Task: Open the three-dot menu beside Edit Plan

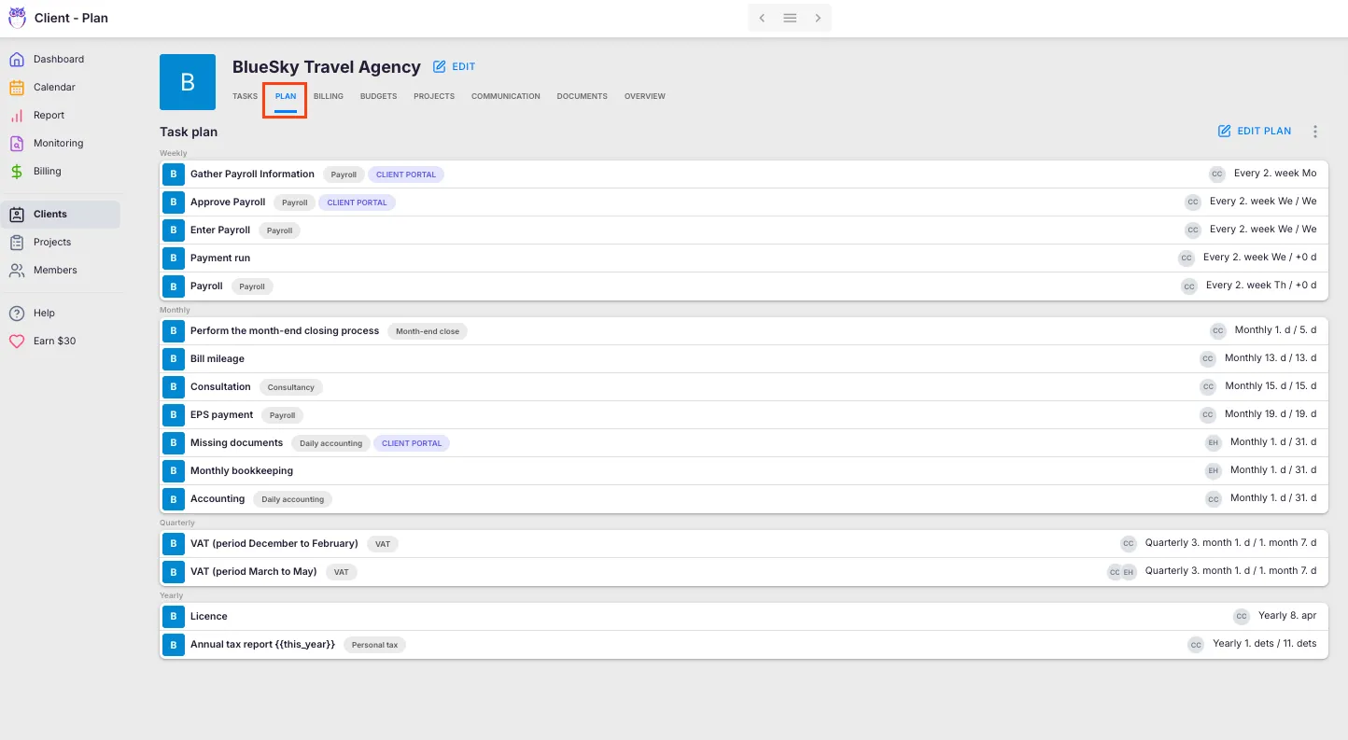Action: click(x=1315, y=132)
